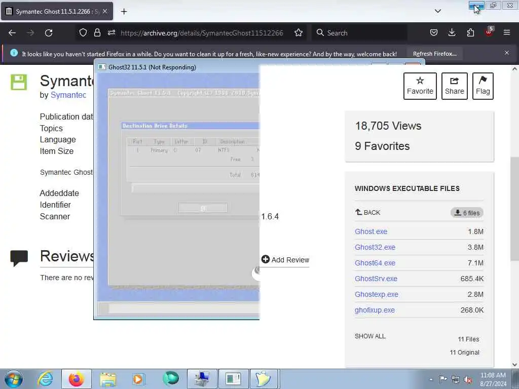The height and width of the screenshot is (389, 519).
Task: Download ghofixup.exe
Action: pyautogui.click(x=375, y=310)
